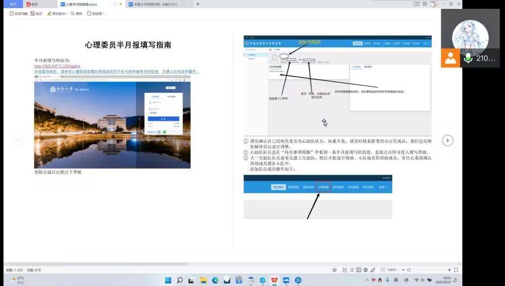Toggle the eye protection mode icon
Screen dimensions: 505x286
335,270
